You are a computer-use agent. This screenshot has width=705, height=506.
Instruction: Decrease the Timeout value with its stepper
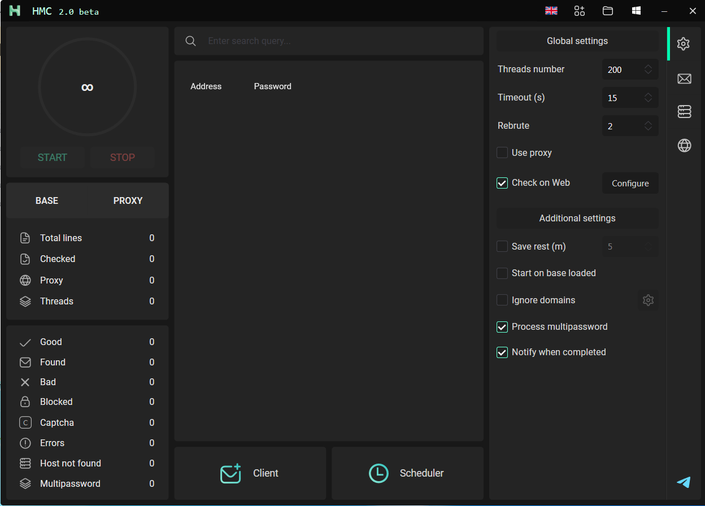647,101
